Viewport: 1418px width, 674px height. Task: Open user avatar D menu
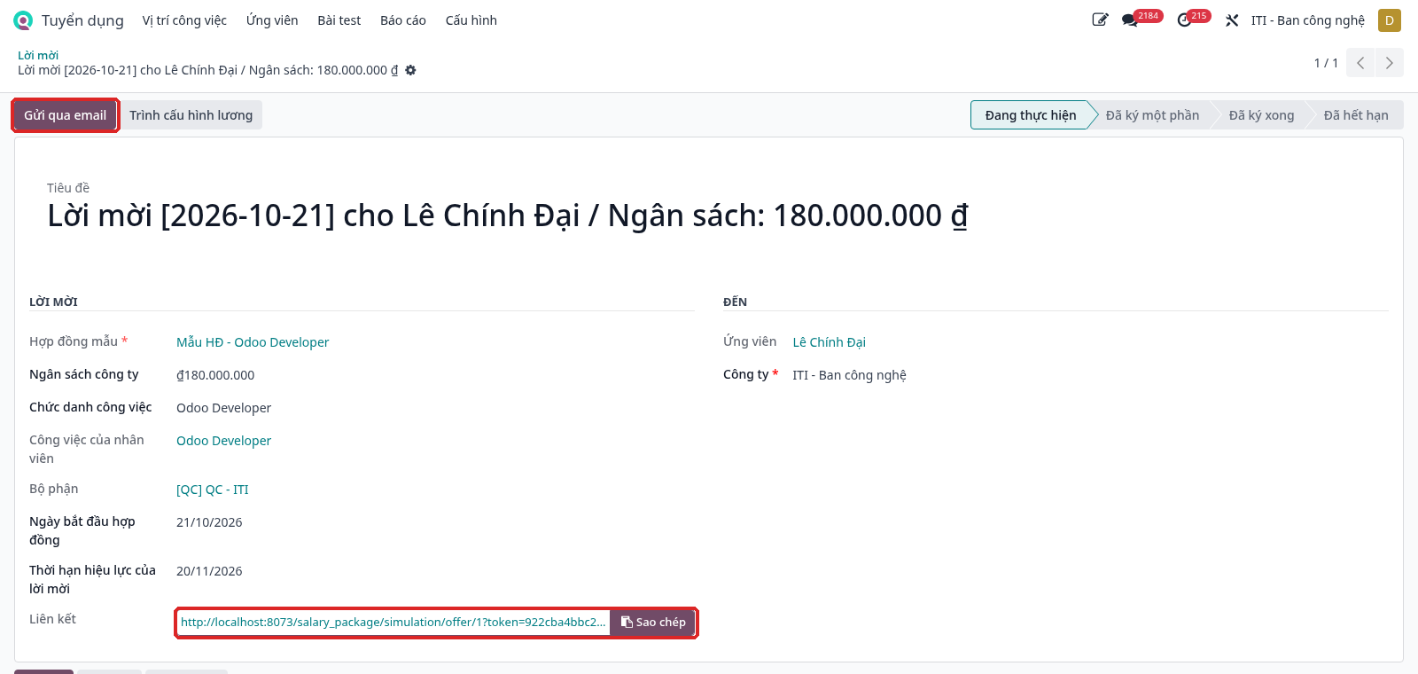(1389, 20)
